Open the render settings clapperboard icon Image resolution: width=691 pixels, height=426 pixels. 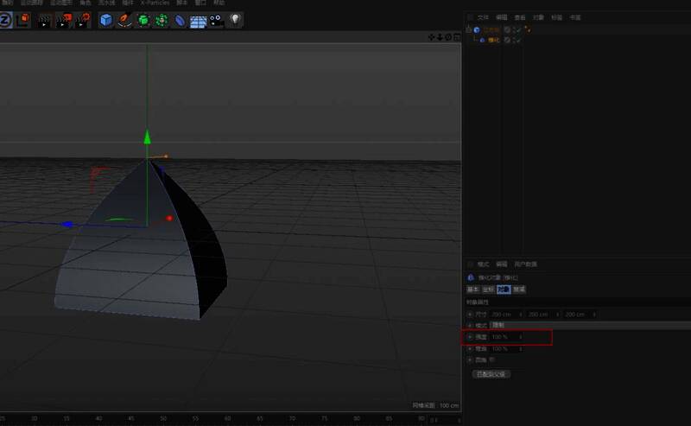tap(85, 20)
